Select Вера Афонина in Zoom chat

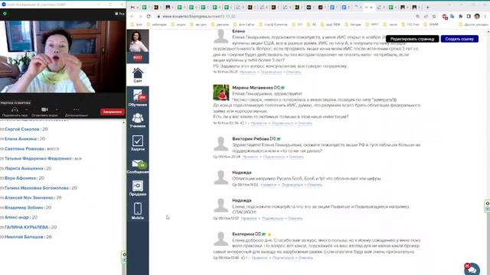pos(20,178)
